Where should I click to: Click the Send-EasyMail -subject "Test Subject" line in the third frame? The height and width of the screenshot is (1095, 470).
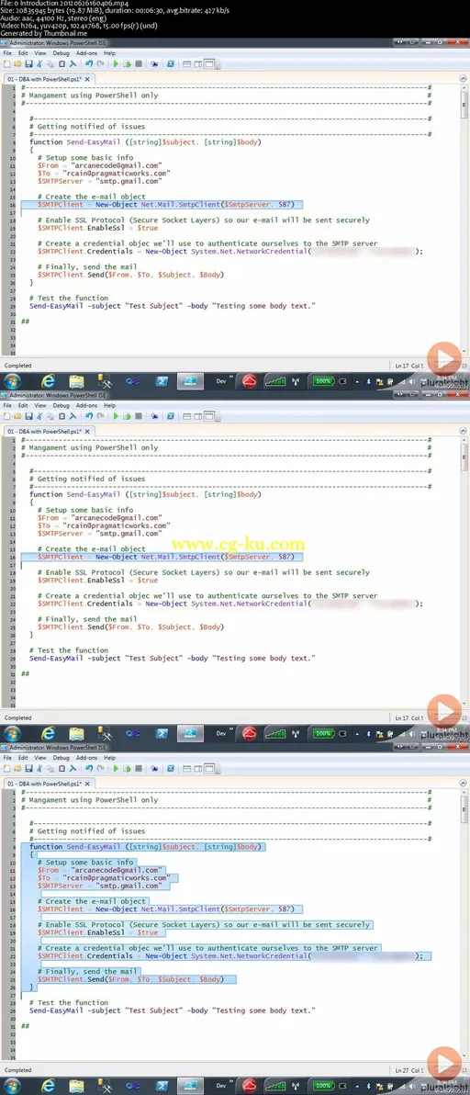[173, 1010]
